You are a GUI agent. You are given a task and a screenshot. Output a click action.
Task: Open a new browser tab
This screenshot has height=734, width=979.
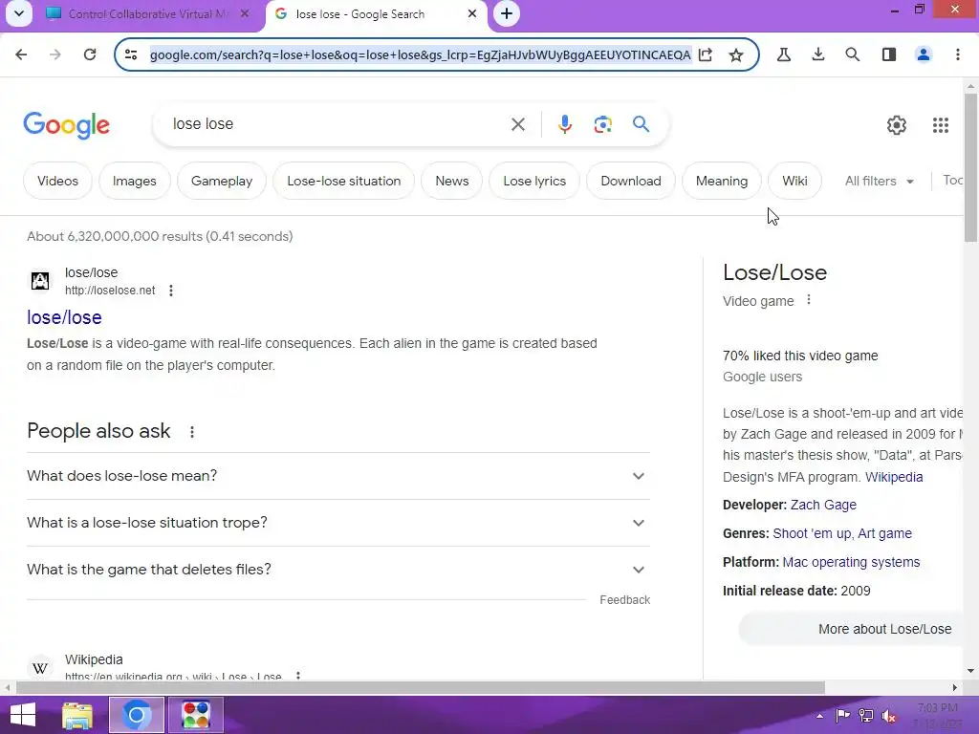pyautogui.click(x=507, y=13)
